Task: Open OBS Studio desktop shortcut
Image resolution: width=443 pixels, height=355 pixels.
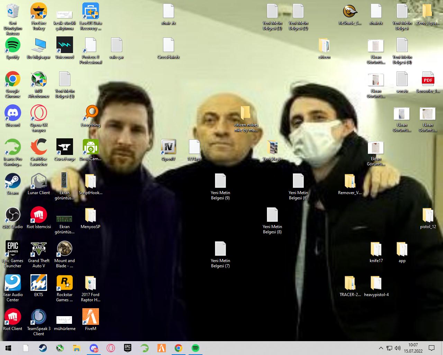Action: 13,218
